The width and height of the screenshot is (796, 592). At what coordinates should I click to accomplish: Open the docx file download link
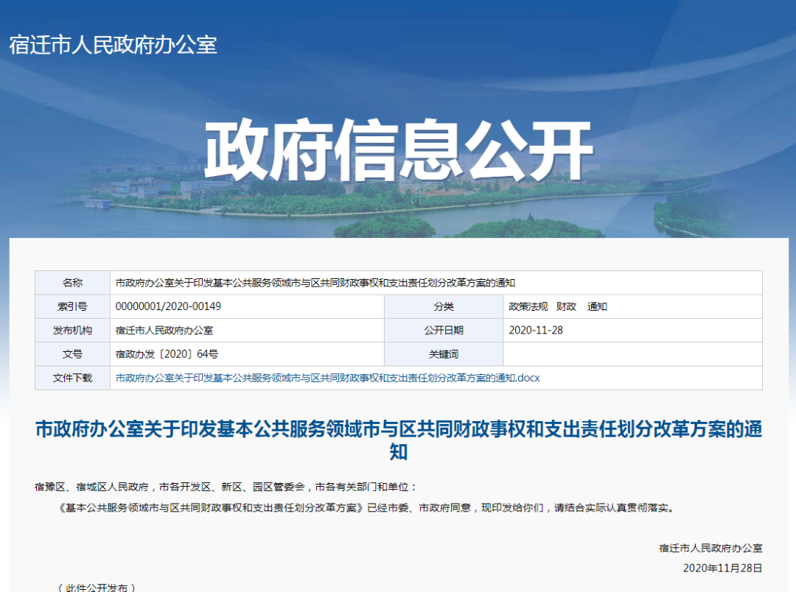327,378
